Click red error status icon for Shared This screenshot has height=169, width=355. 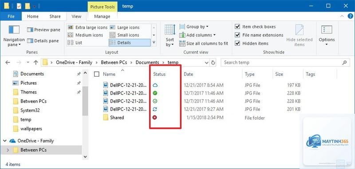[155, 117]
